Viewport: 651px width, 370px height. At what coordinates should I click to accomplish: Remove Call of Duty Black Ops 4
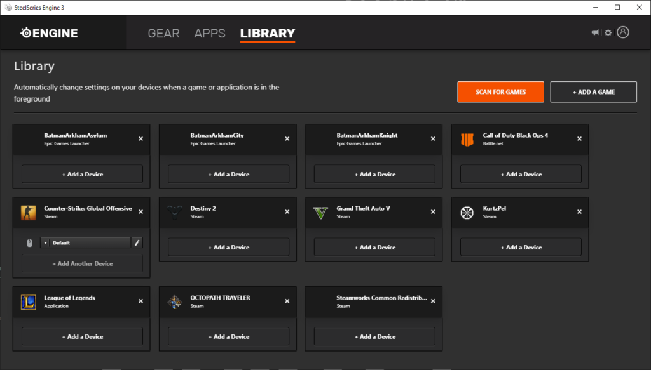coord(579,139)
